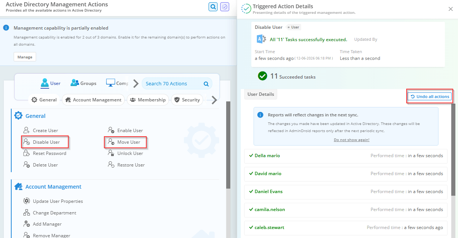Viewport: 458px width, 238px height.
Task: Click the green succeeded tasks checkmark icon
Action: pos(263,76)
